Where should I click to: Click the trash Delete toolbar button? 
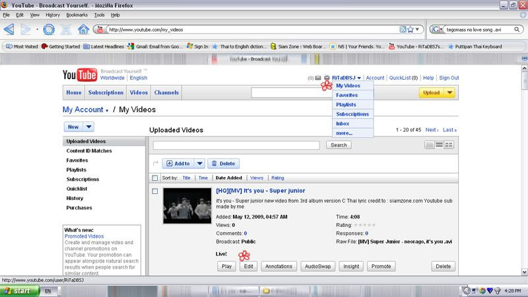224,164
